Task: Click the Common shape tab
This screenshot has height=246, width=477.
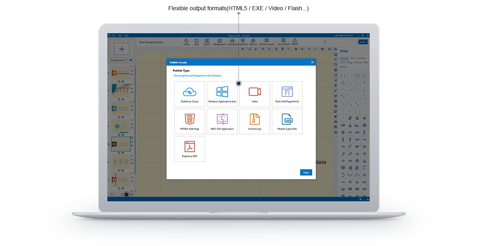Action: coord(344,58)
